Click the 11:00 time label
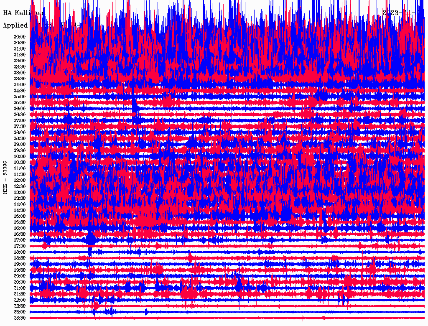This screenshot has width=428, height=326. (20, 168)
